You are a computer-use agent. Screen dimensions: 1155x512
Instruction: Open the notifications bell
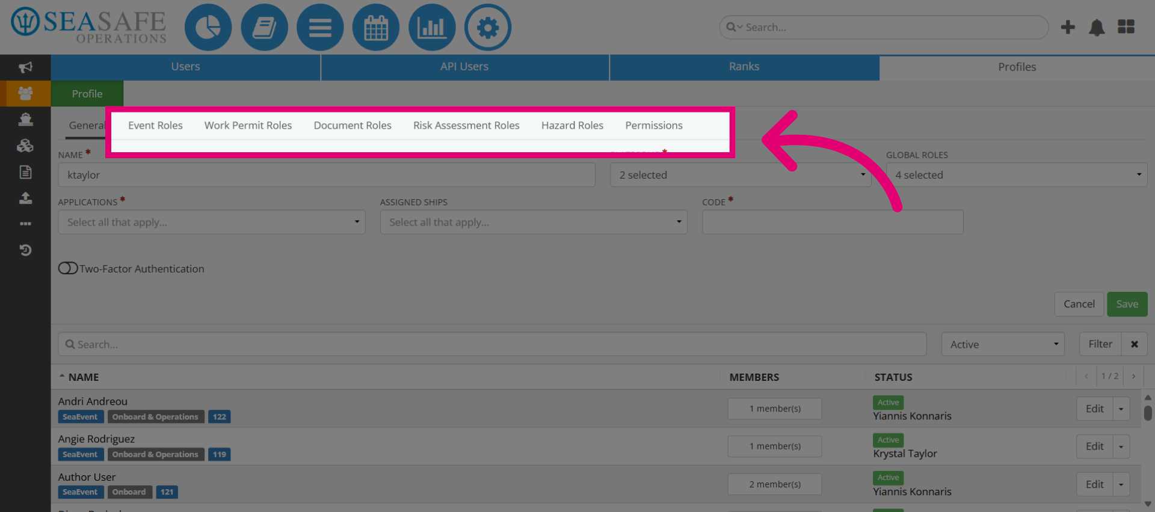1097,27
